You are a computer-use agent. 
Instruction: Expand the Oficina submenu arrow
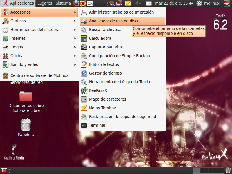pyautogui.click(x=75, y=56)
